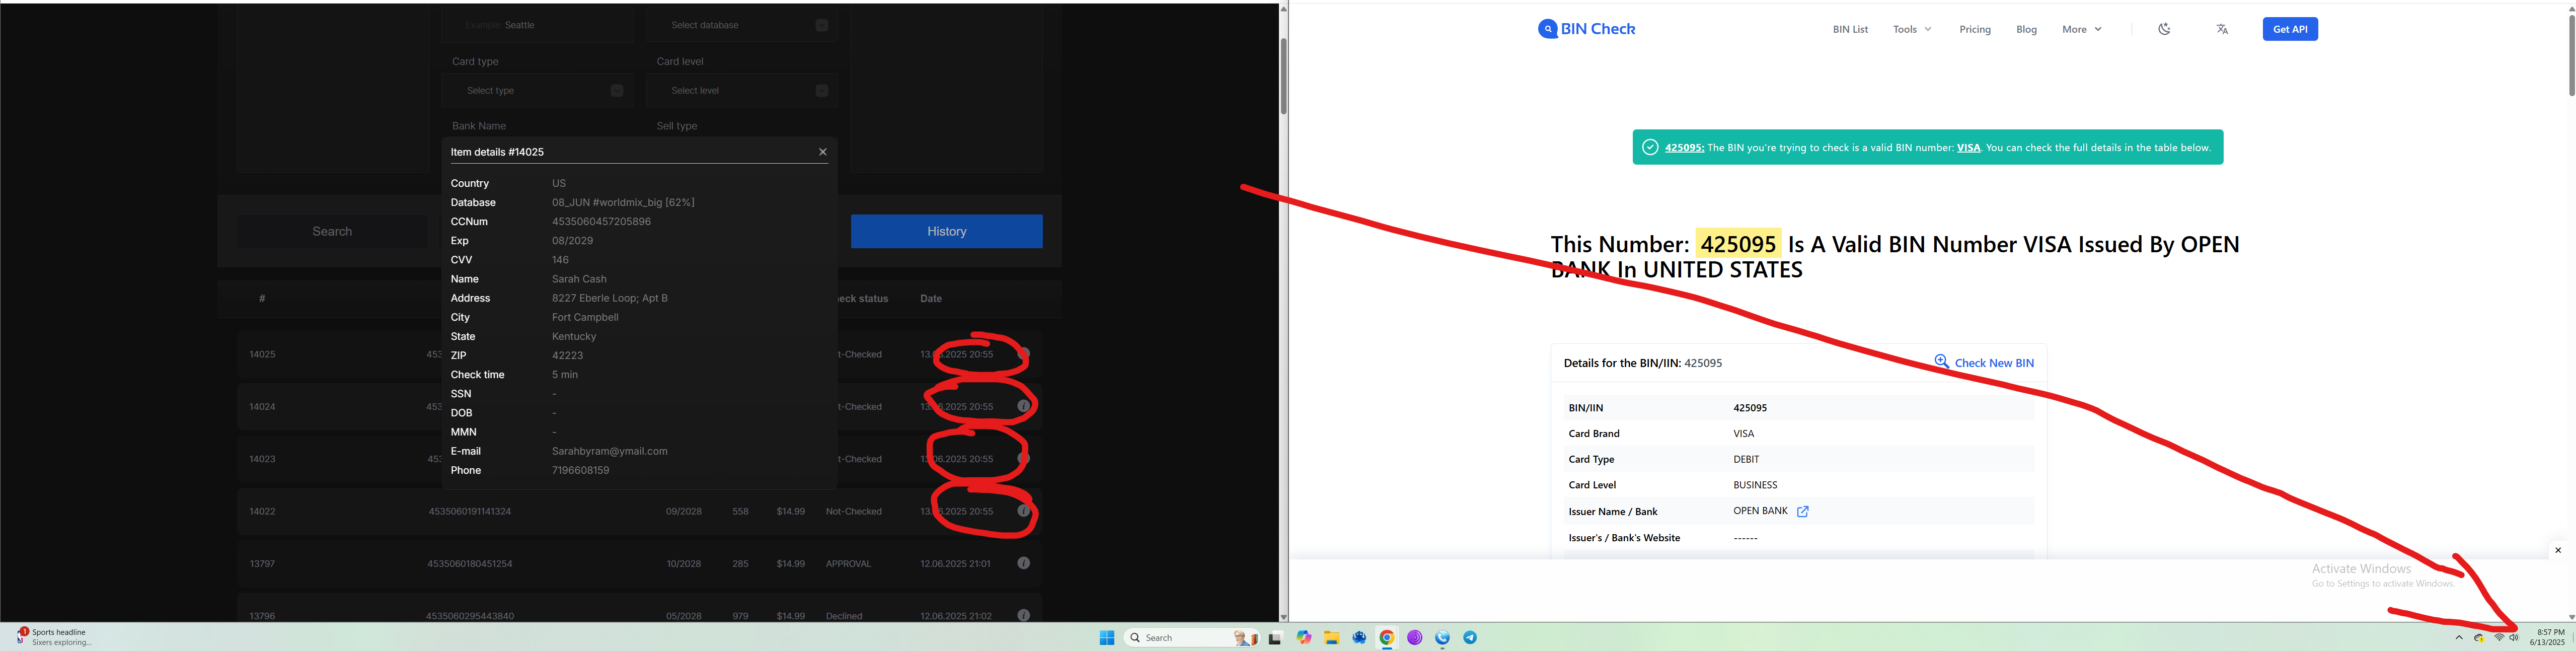Click the Get API button
This screenshot has width=2576, height=651.
(2290, 29)
